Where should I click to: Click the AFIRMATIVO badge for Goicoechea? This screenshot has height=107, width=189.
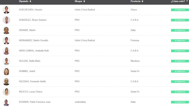point(180,10)
